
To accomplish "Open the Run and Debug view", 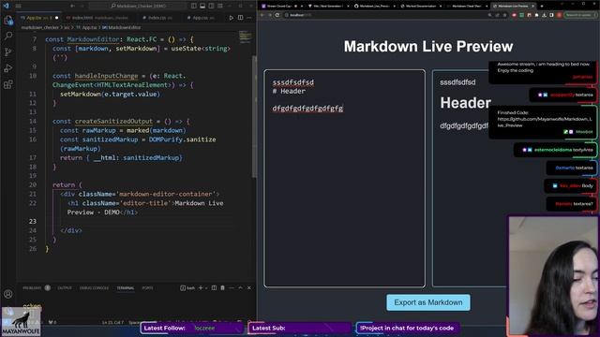I will click(x=8, y=68).
